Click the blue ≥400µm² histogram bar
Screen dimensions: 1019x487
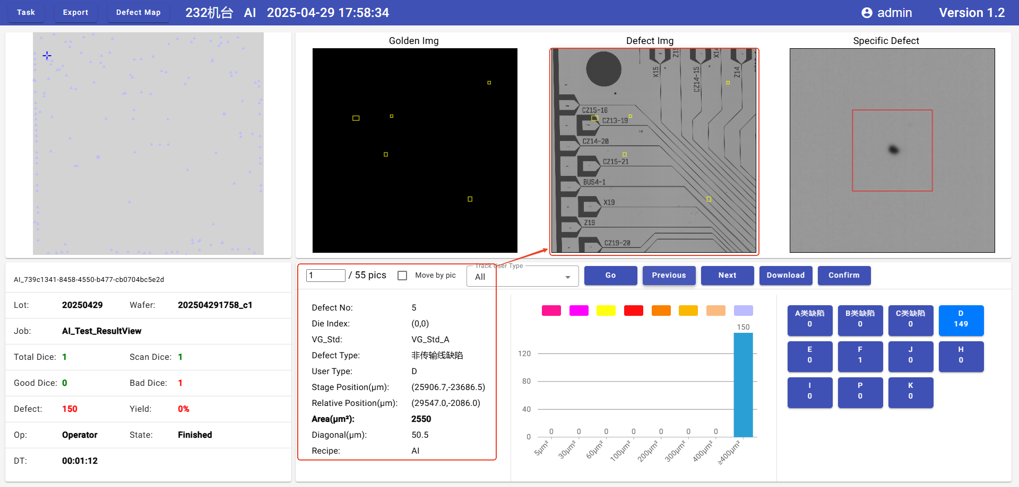pos(743,385)
